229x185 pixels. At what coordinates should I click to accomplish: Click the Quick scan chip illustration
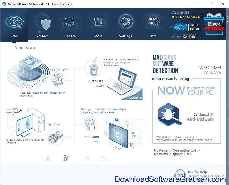[28, 71]
